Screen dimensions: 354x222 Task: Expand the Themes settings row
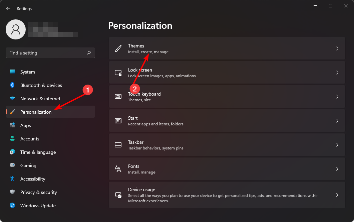pos(227,48)
